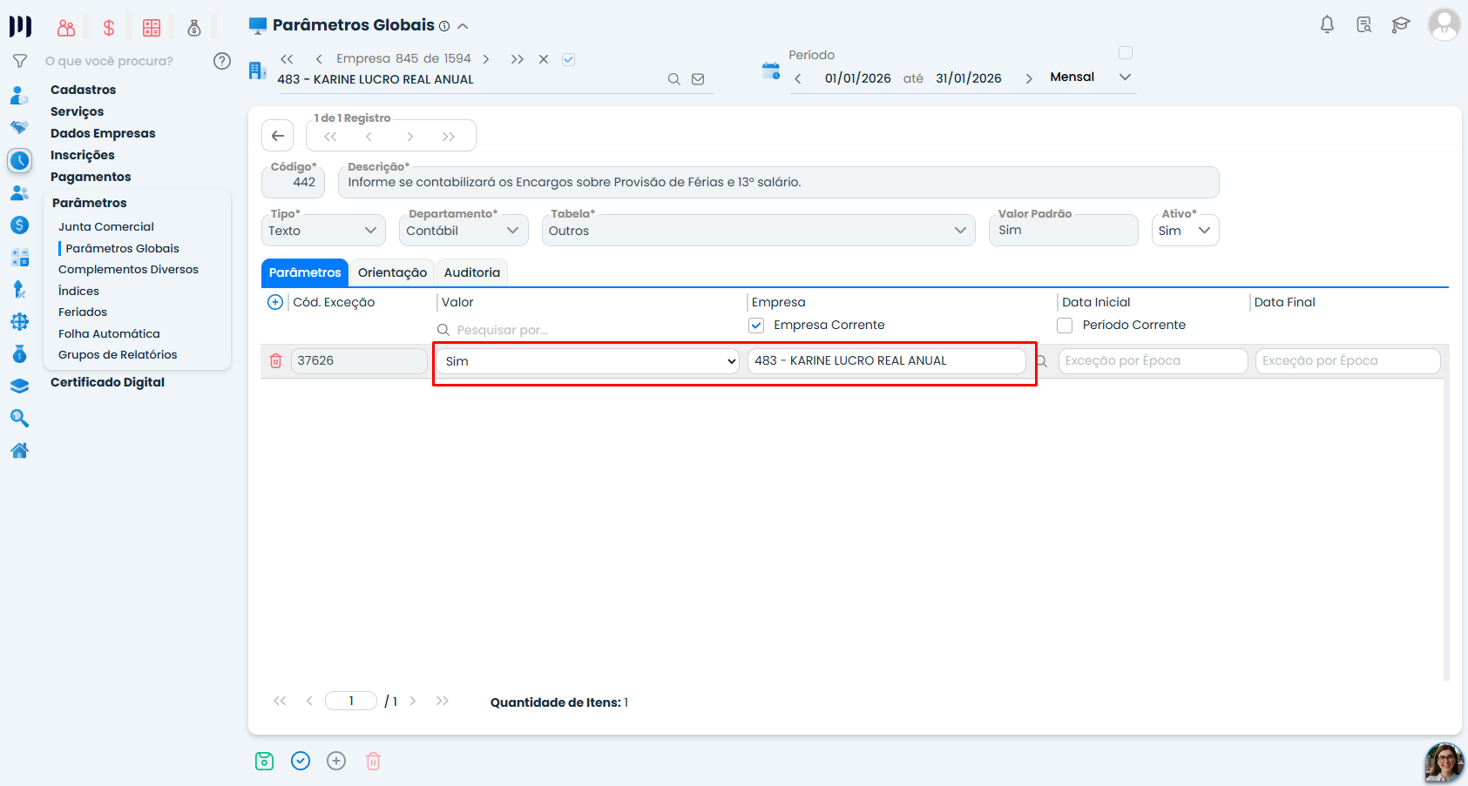Click the Valor Padrão field
This screenshot has width=1468, height=786.
1063,231
